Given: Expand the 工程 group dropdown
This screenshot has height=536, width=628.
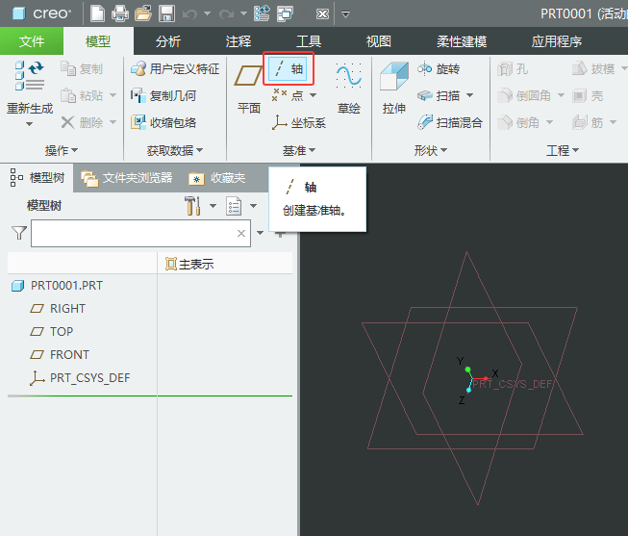Looking at the screenshot, I should click(x=563, y=151).
